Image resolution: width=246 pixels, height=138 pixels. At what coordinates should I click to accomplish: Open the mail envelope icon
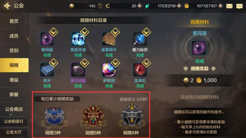pyautogui.click(x=229, y=6)
